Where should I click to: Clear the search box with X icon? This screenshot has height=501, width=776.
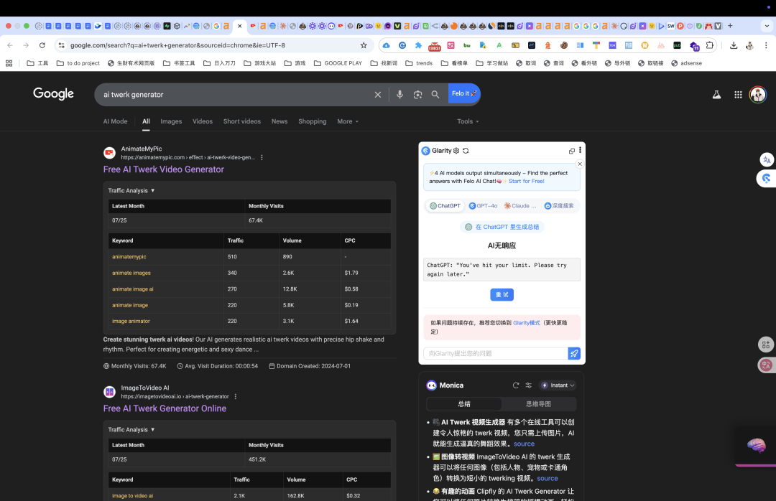click(x=378, y=95)
